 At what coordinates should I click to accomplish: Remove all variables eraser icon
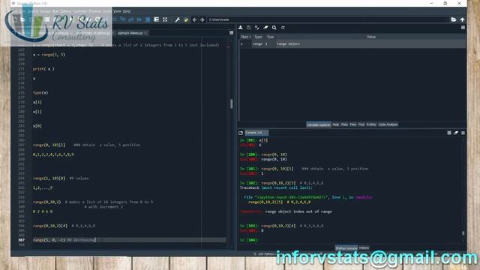265,28
